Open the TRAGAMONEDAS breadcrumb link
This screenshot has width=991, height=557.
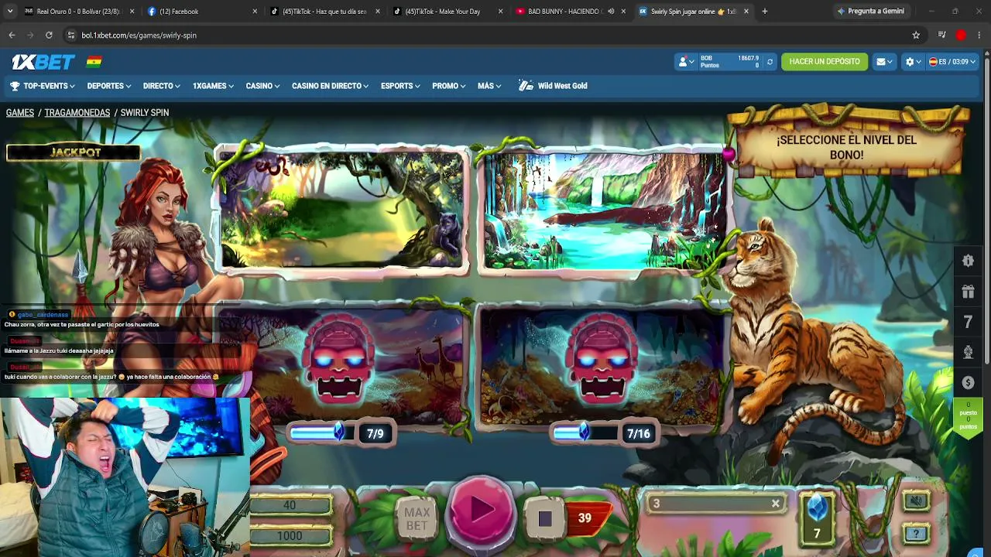click(77, 113)
